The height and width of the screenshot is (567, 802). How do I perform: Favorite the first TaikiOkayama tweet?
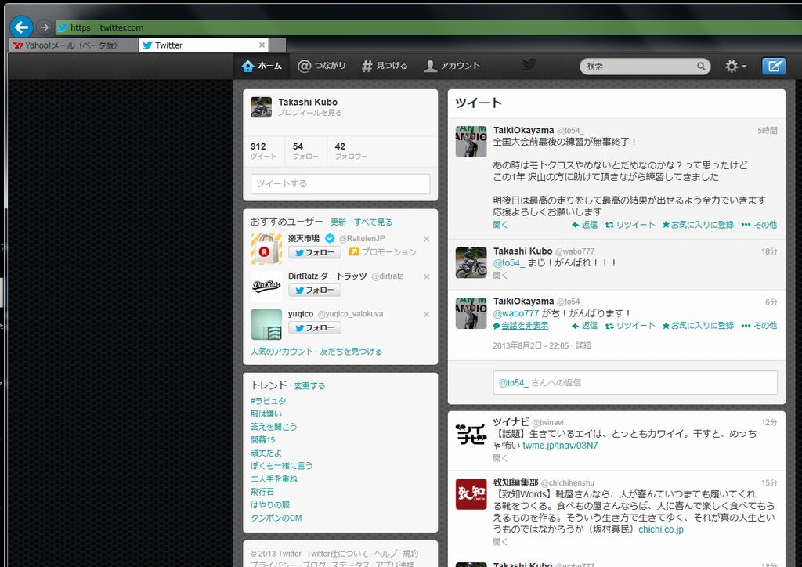coord(698,225)
